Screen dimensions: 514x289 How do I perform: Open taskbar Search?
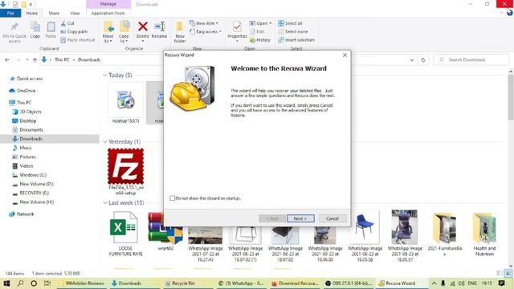(20, 283)
